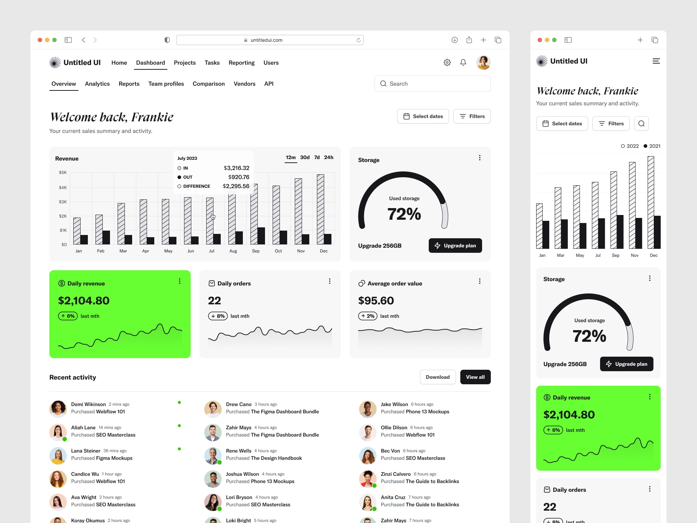The height and width of the screenshot is (523, 697).
Task: Click Frankie's profile avatar
Action: click(484, 62)
